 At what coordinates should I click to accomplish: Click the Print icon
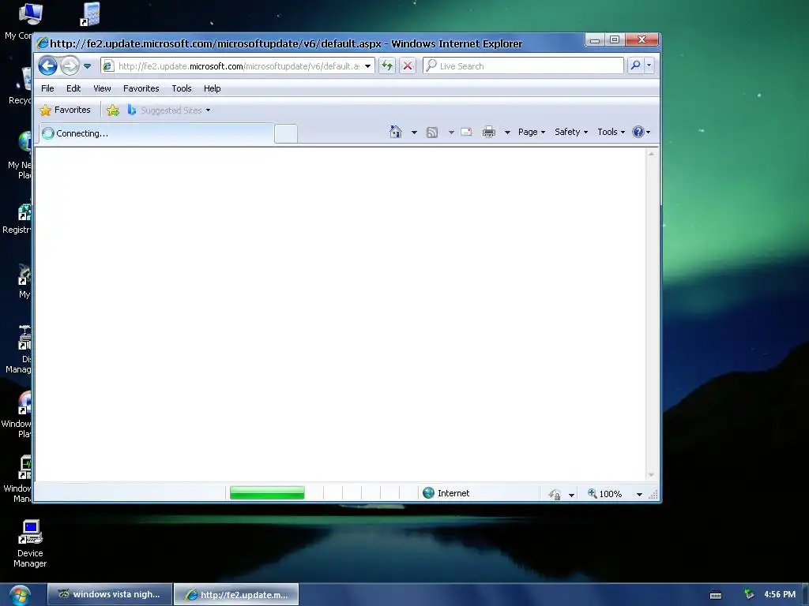pyautogui.click(x=488, y=132)
